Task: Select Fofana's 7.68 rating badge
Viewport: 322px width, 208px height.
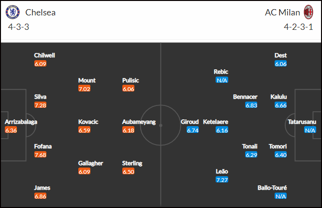Action: click(41, 155)
